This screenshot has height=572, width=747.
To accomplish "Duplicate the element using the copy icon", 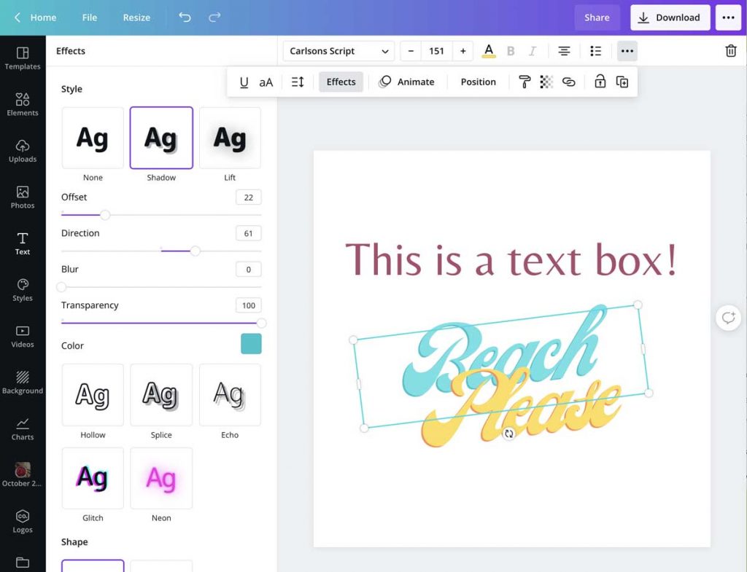I will (622, 82).
